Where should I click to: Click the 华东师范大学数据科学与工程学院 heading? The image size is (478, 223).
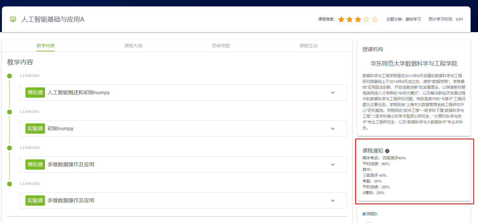(414, 64)
